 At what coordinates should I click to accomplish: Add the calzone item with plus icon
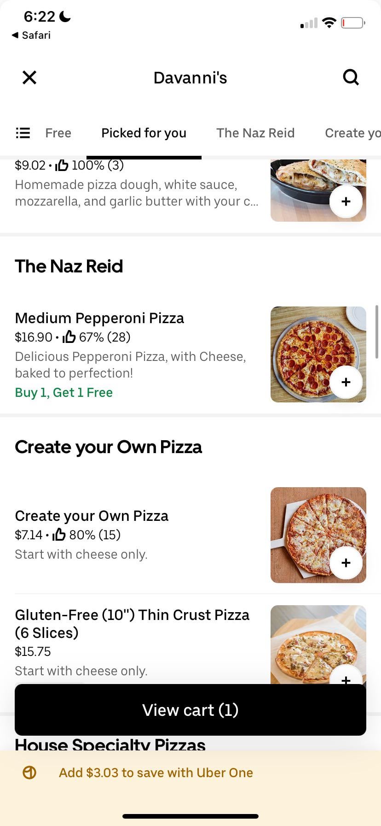(346, 201)
